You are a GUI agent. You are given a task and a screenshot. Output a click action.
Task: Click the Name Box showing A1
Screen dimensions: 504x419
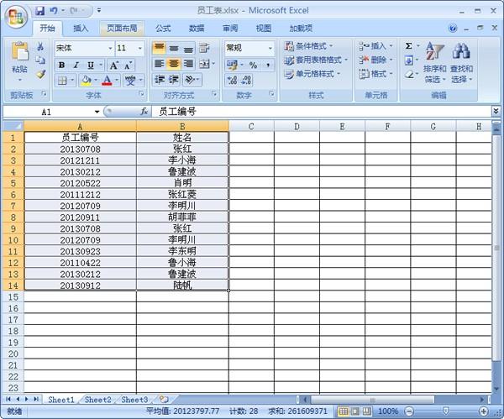(x=51, y=112)
